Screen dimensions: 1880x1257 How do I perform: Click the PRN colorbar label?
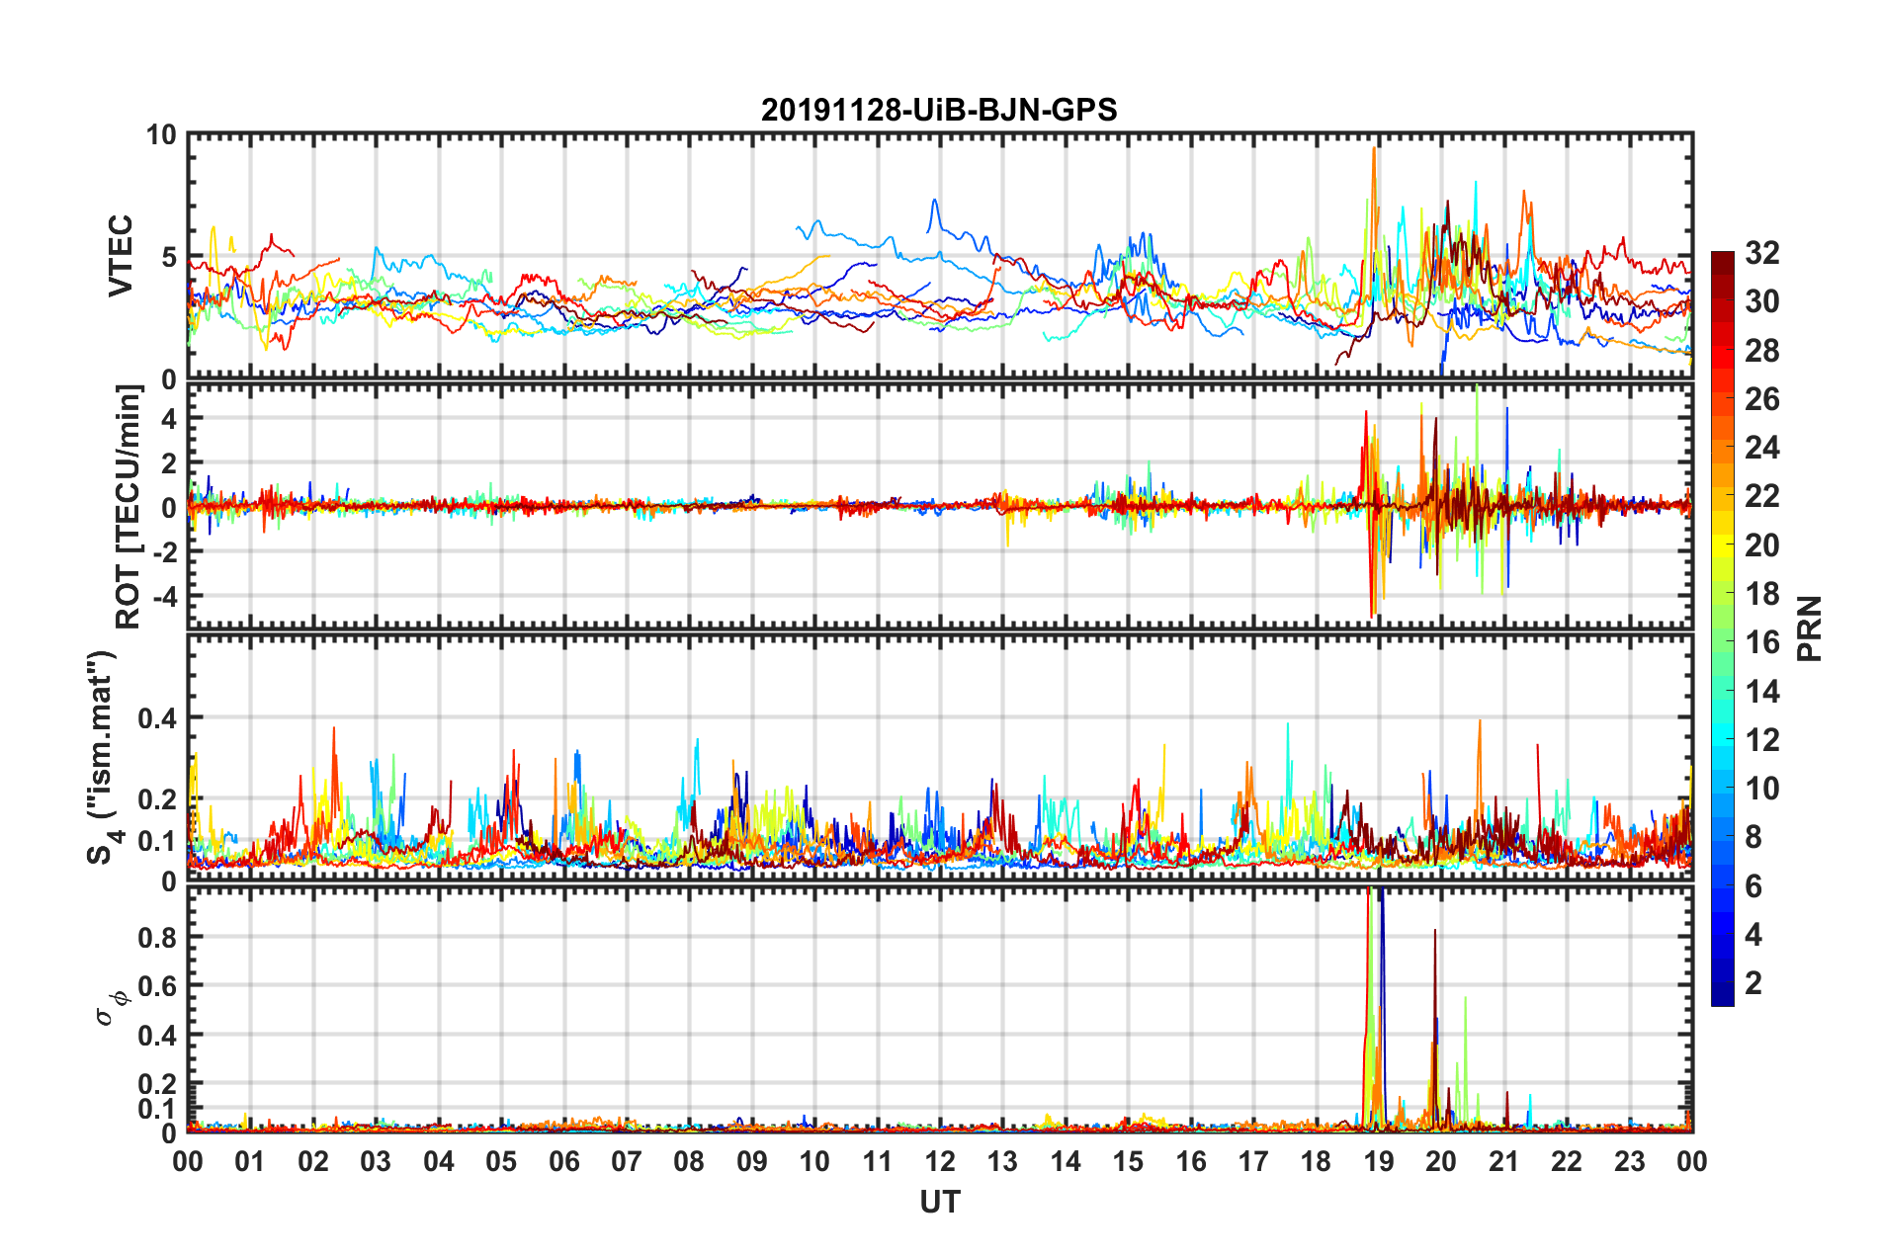[1810, 628]
